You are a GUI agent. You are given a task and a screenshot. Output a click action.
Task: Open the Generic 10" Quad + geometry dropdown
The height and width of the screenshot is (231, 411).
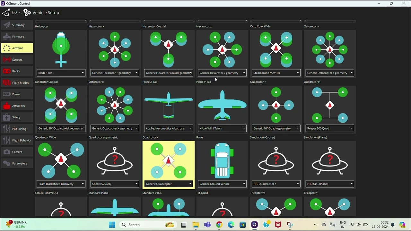[276, 128]
